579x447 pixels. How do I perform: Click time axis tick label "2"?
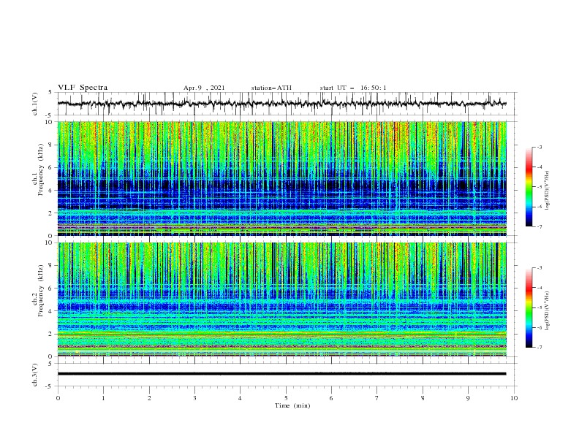tap(149, 398)
